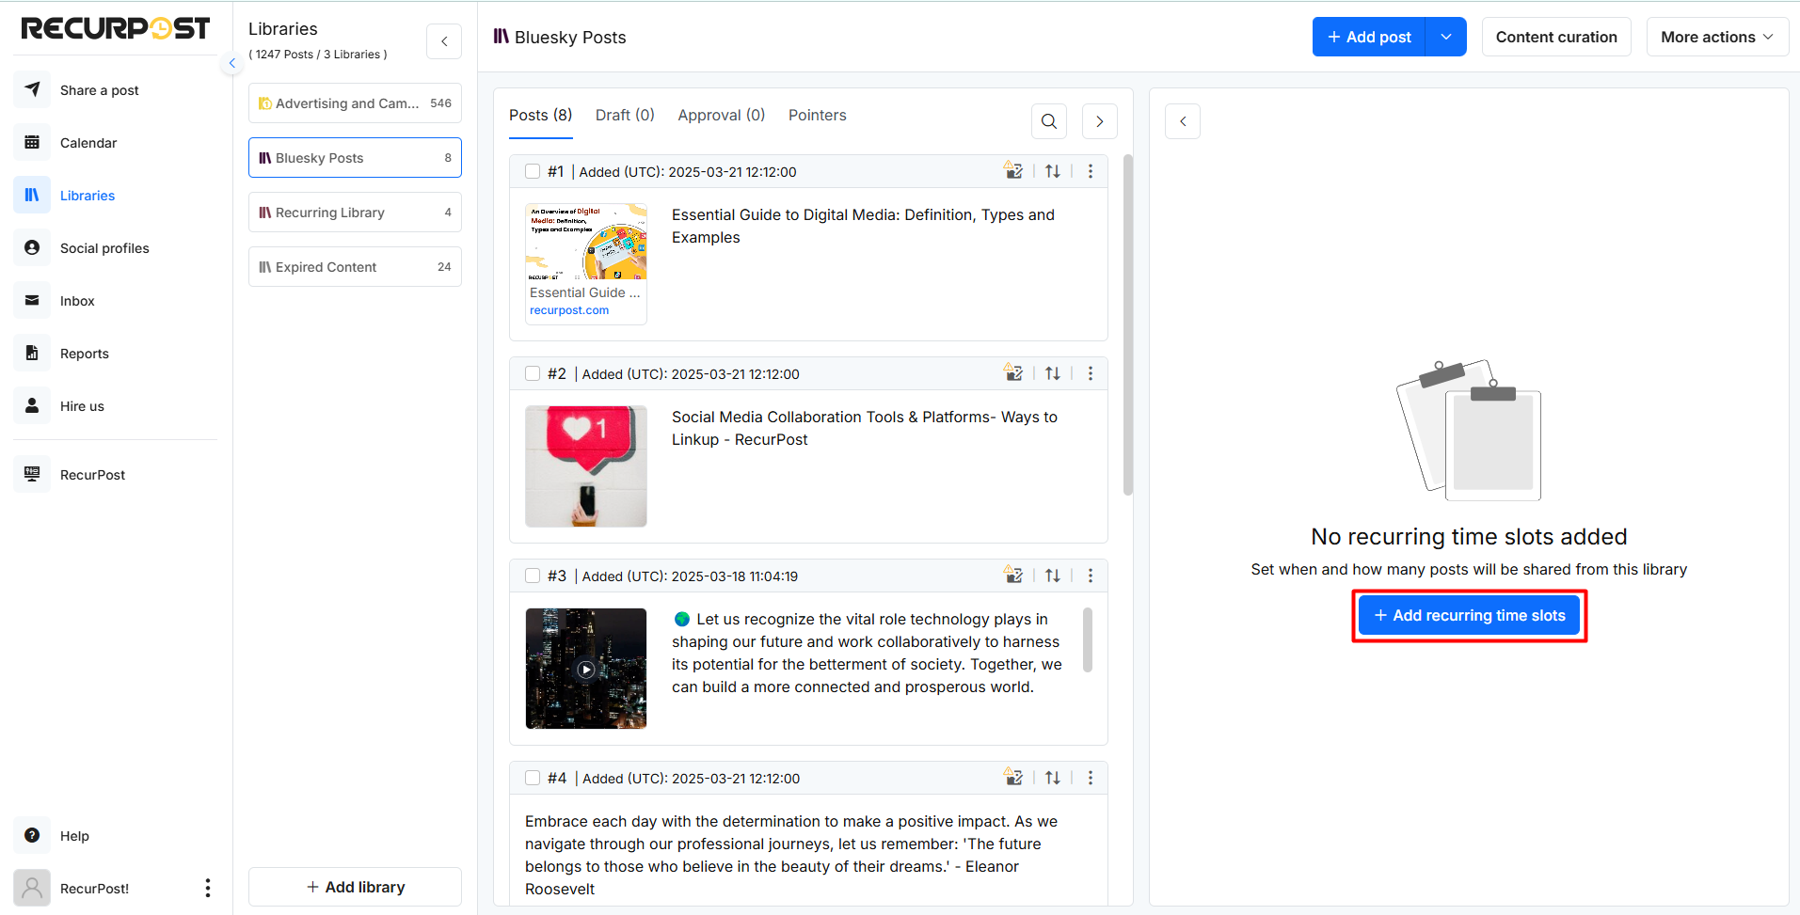Click reorder arrows on post #2
The image size is (1800, 915).
point(1053,373)
